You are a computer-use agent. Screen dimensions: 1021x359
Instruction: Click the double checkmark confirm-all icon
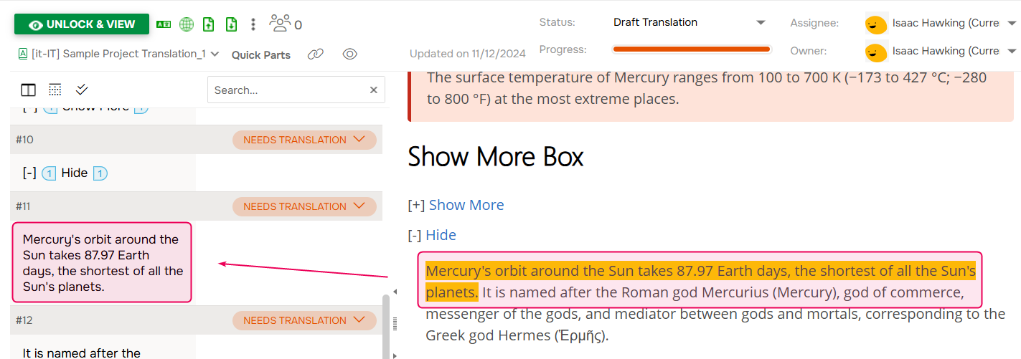click(82, 90)
